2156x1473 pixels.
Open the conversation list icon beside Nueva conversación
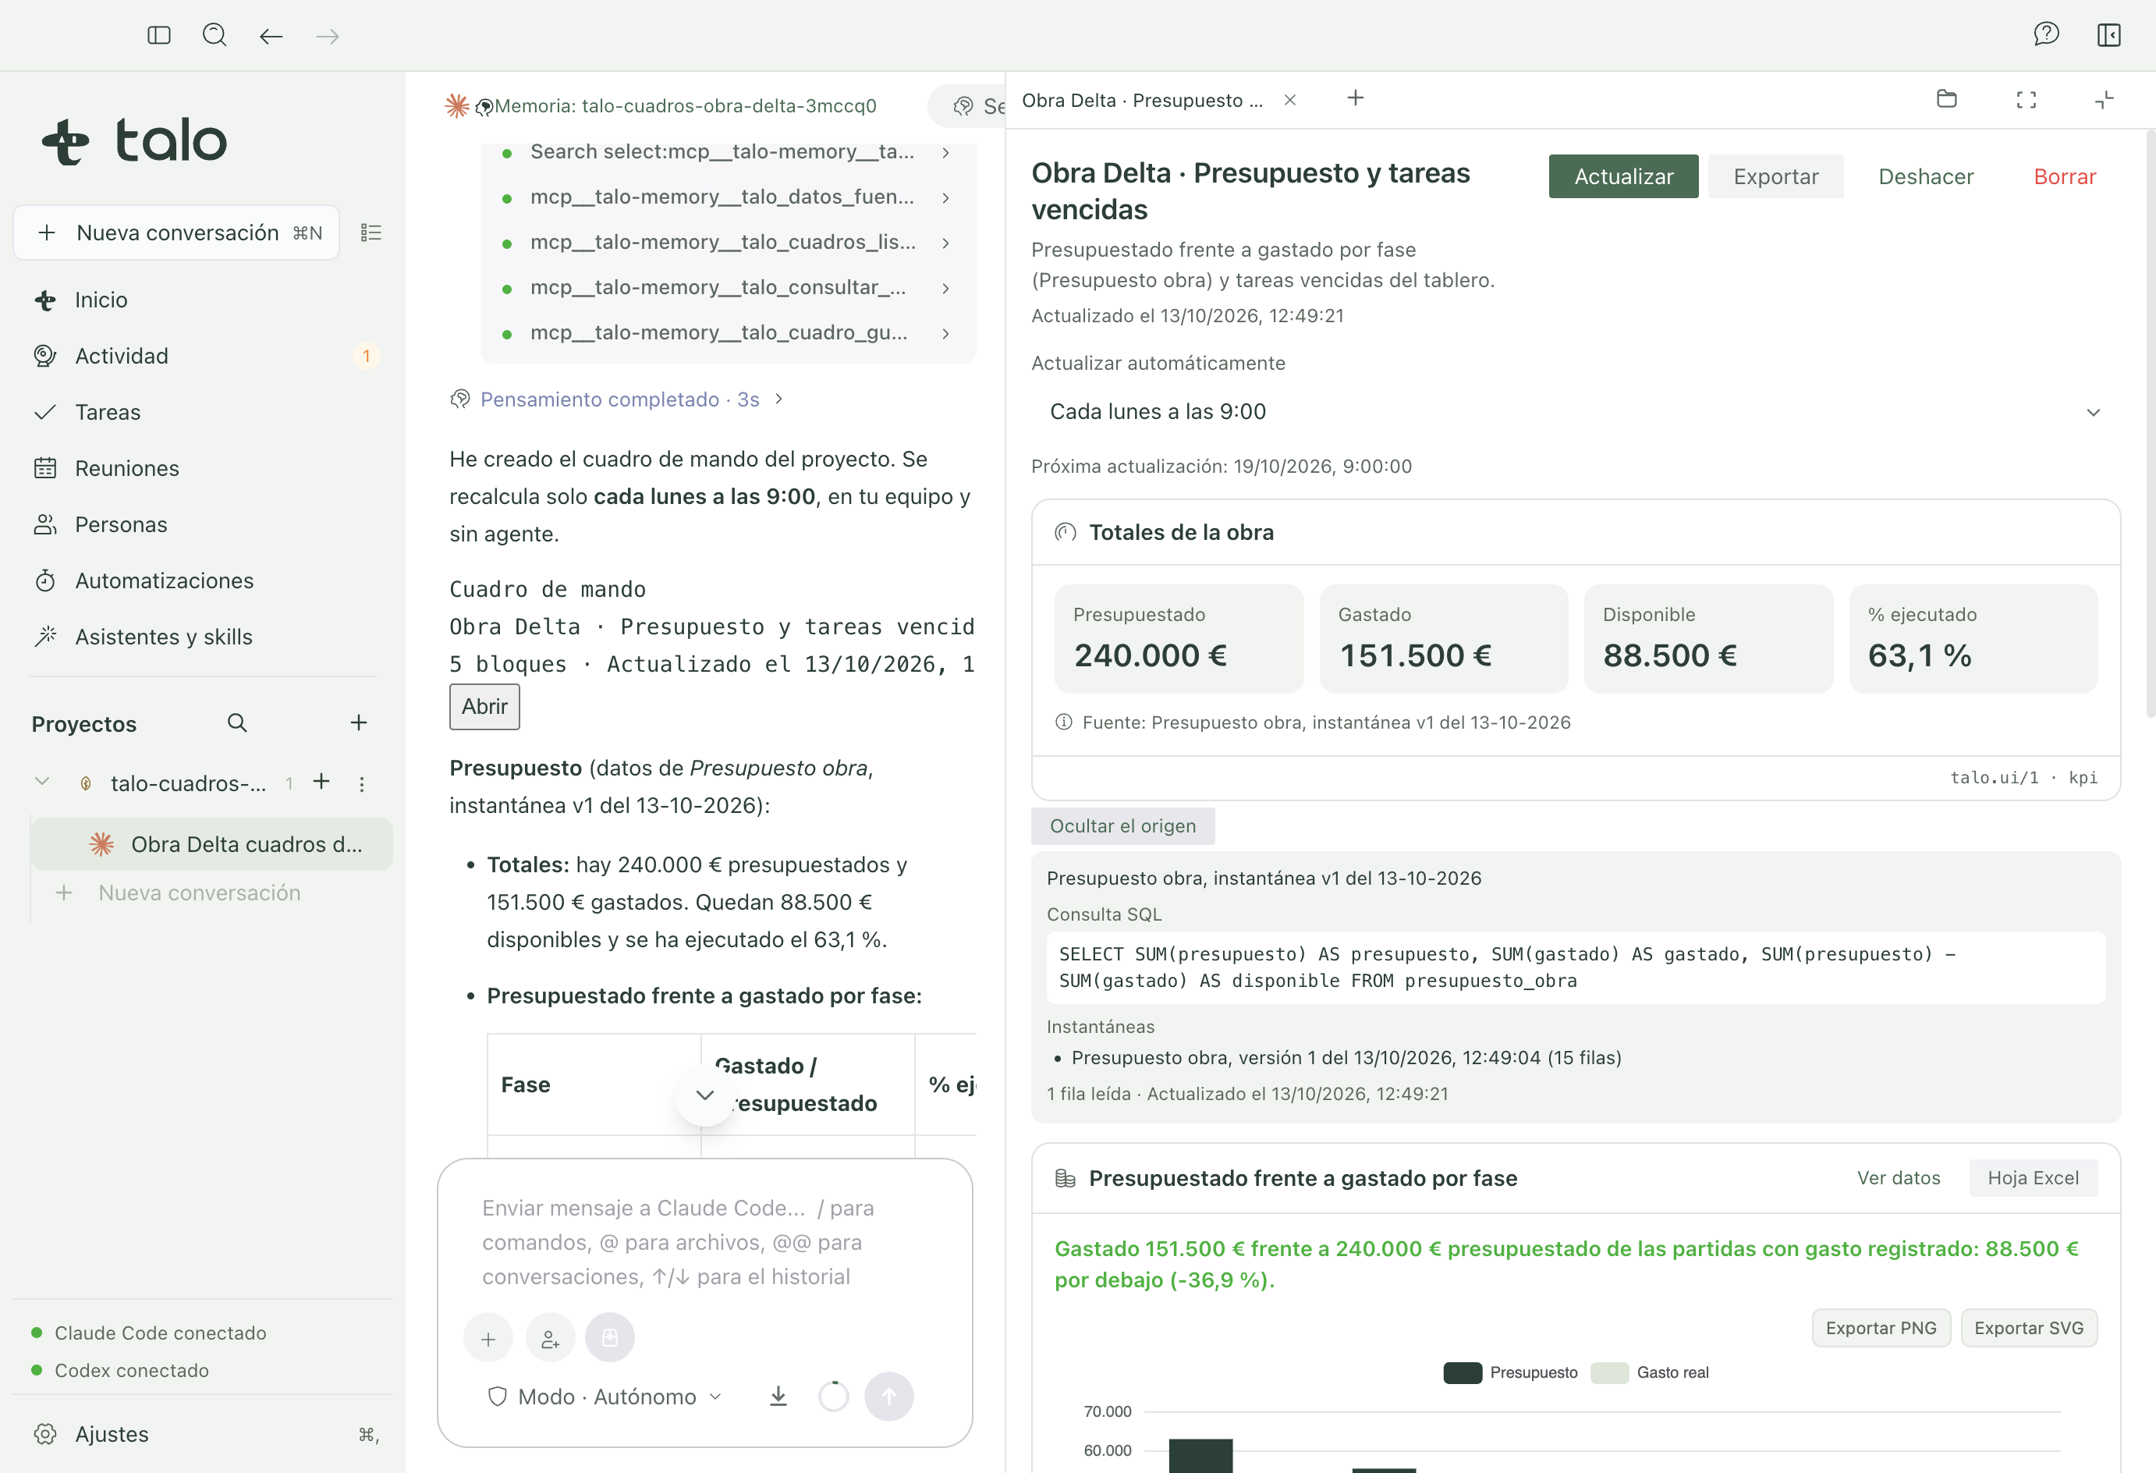pos(371,232)
